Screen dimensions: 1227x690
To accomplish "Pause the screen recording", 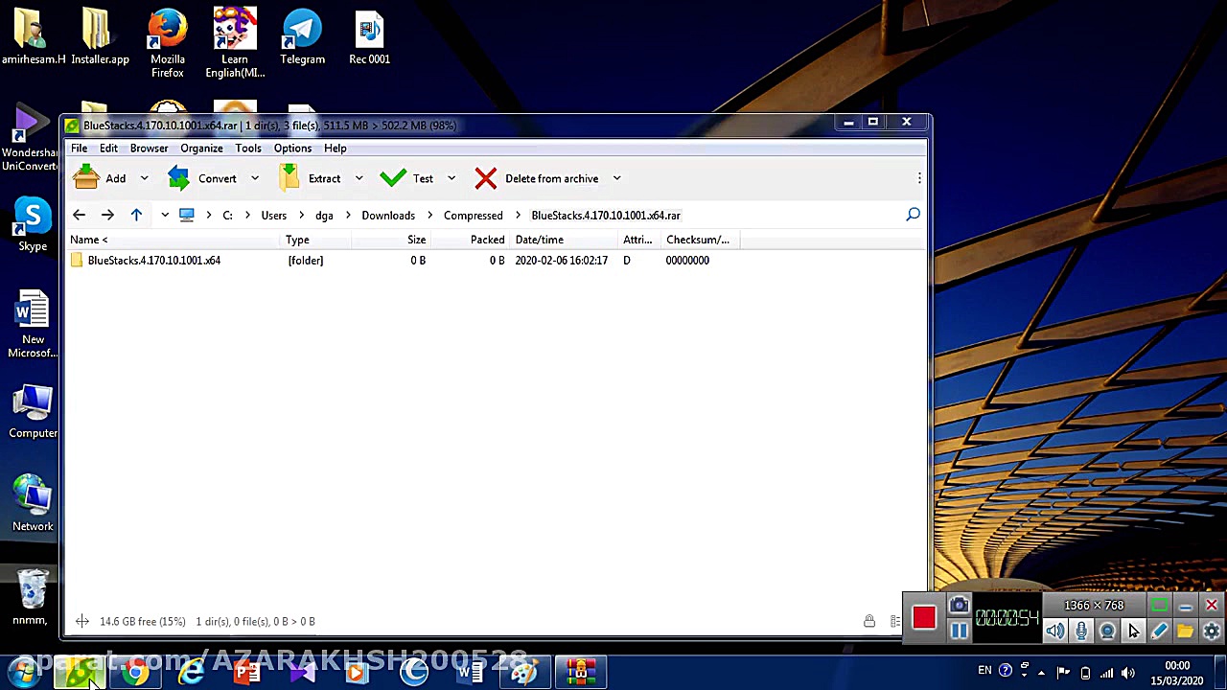I will pos(959,631).
